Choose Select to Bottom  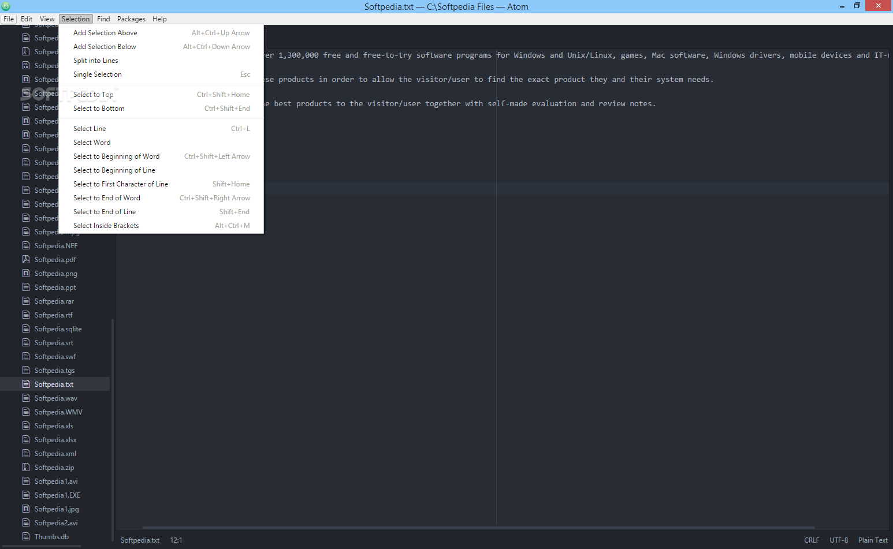coord(162,109)
